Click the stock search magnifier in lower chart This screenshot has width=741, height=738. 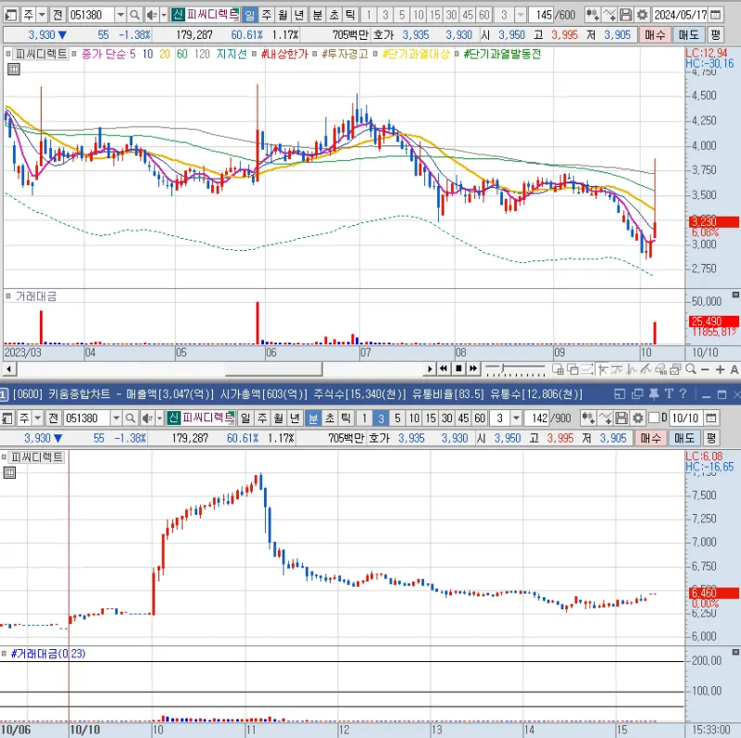point(131,419)
